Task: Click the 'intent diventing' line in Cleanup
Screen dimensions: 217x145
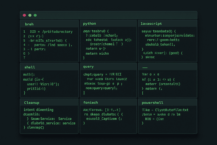Action: coord(38,110)
